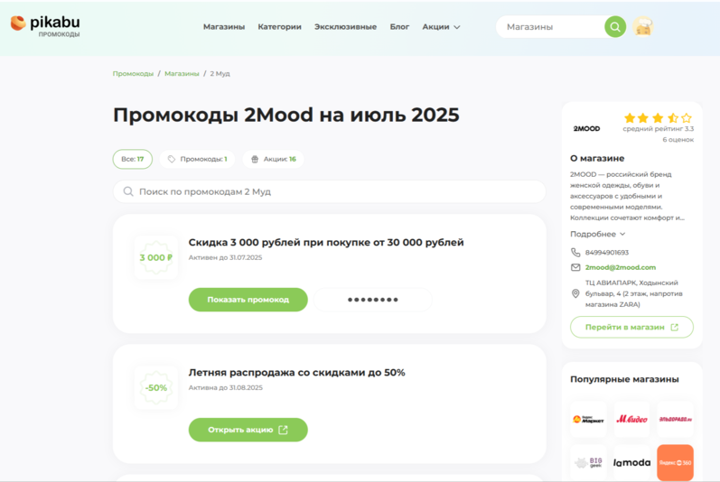Click the ТЦ АВИАПАРК address text
The height and width of the screenshot is (482, 720).
(x=633, y=293)
